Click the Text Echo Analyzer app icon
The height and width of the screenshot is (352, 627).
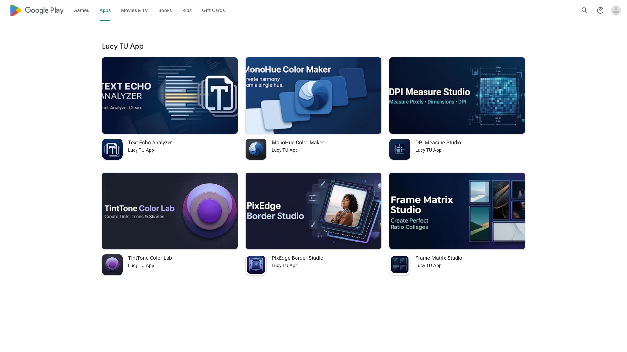point(112,149)
